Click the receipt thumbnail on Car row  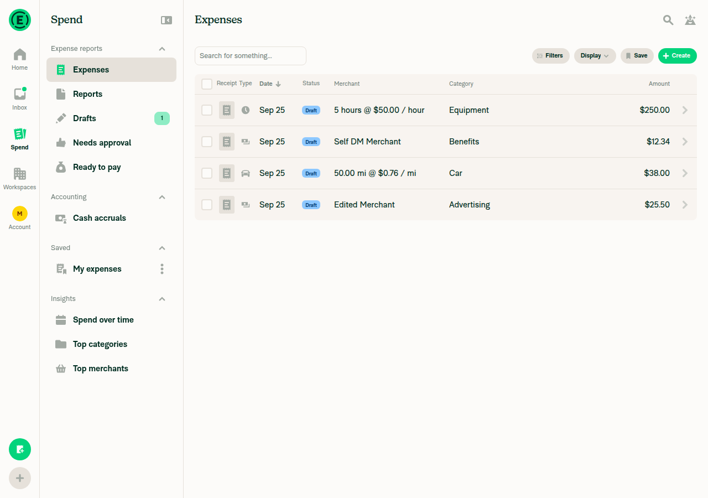click(x=227, y=173)
